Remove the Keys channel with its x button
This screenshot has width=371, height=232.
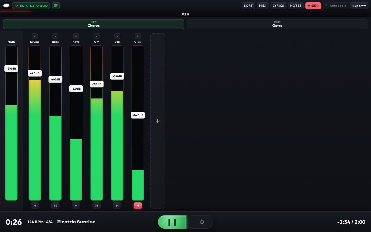click(76, 36)
